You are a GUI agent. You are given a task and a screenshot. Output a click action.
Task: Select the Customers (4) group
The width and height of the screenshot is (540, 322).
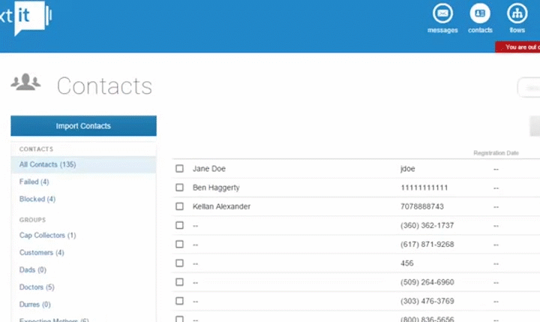[x=41, y=253]
